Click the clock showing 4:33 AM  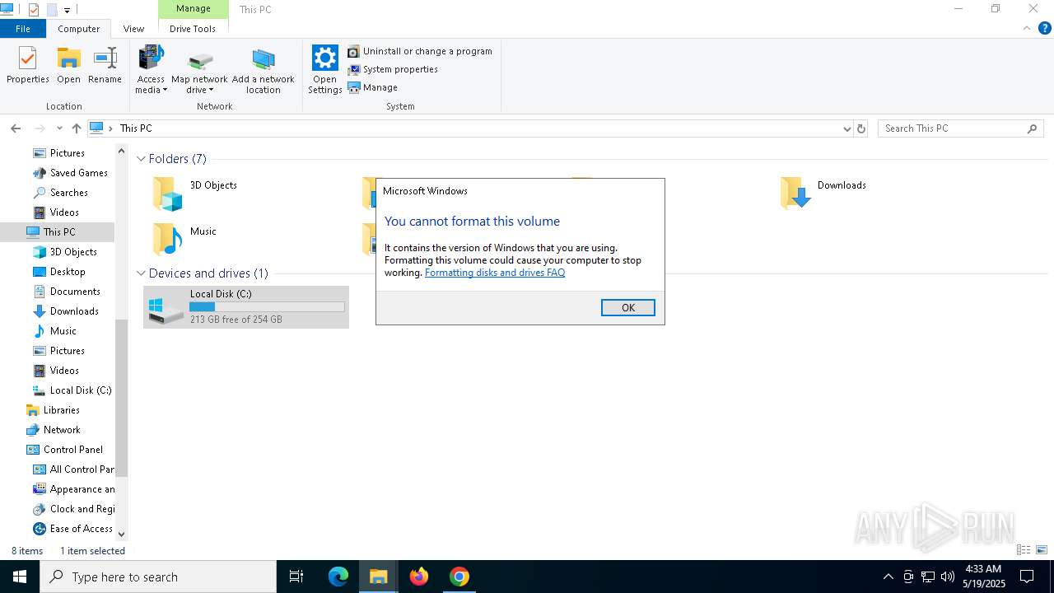[982, 569]
